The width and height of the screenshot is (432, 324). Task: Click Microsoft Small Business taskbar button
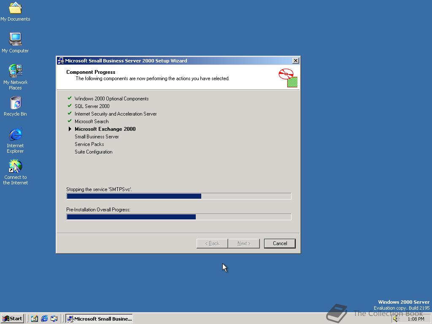99,319
